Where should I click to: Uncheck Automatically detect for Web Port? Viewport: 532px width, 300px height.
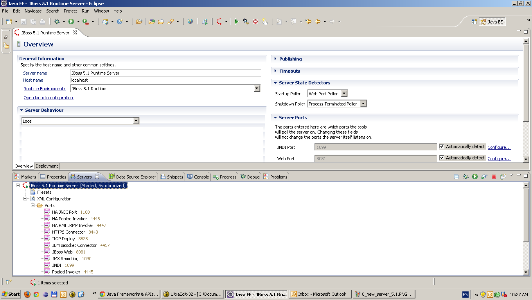(442, 158)
